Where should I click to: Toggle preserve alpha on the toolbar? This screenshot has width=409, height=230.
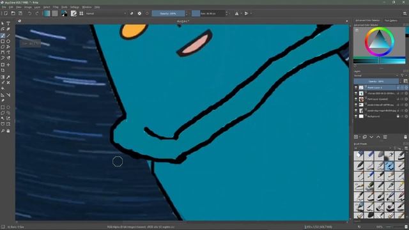point(139,13)
